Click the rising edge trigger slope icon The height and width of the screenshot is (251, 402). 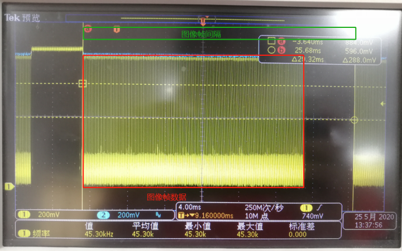pyautogui.click(x=319, y=207)
